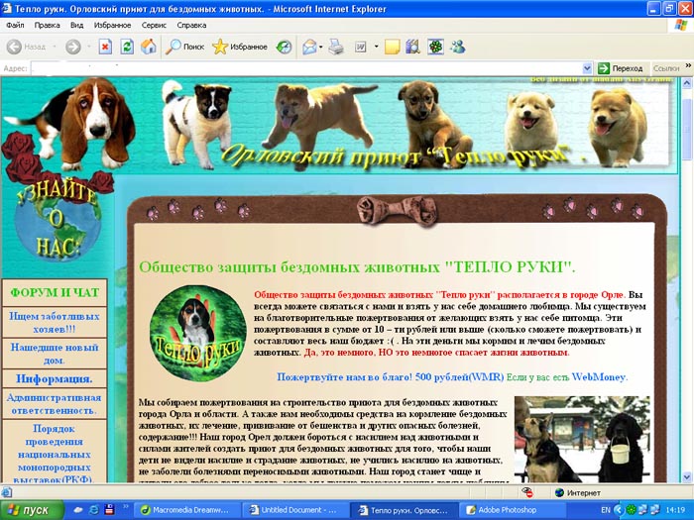This screenshot has height=520, width=694.
Task: Click inside the address input field
Action: 306,68
